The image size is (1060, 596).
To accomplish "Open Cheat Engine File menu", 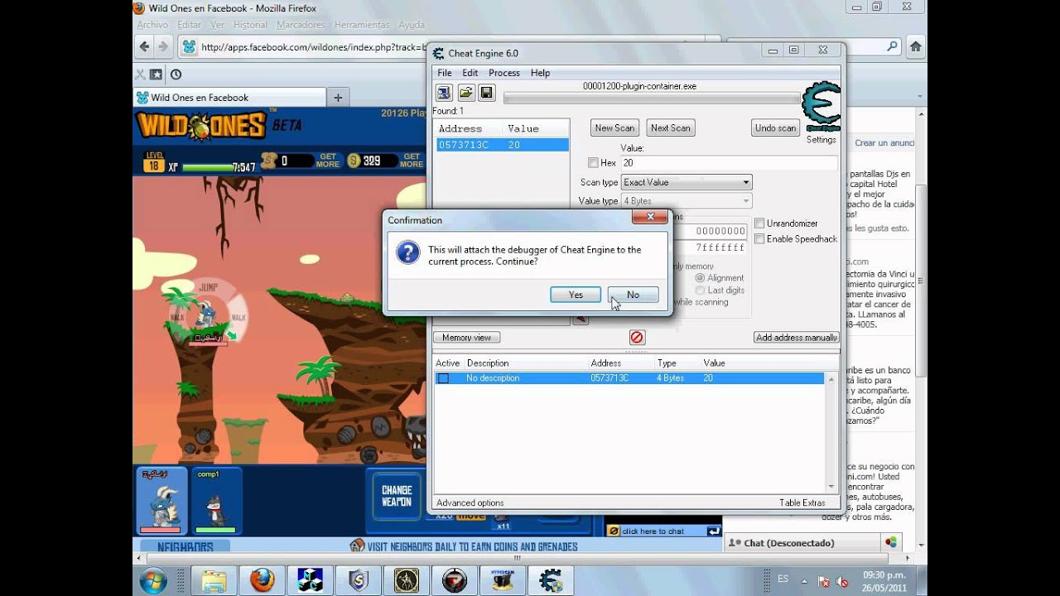I will (445, 73).
